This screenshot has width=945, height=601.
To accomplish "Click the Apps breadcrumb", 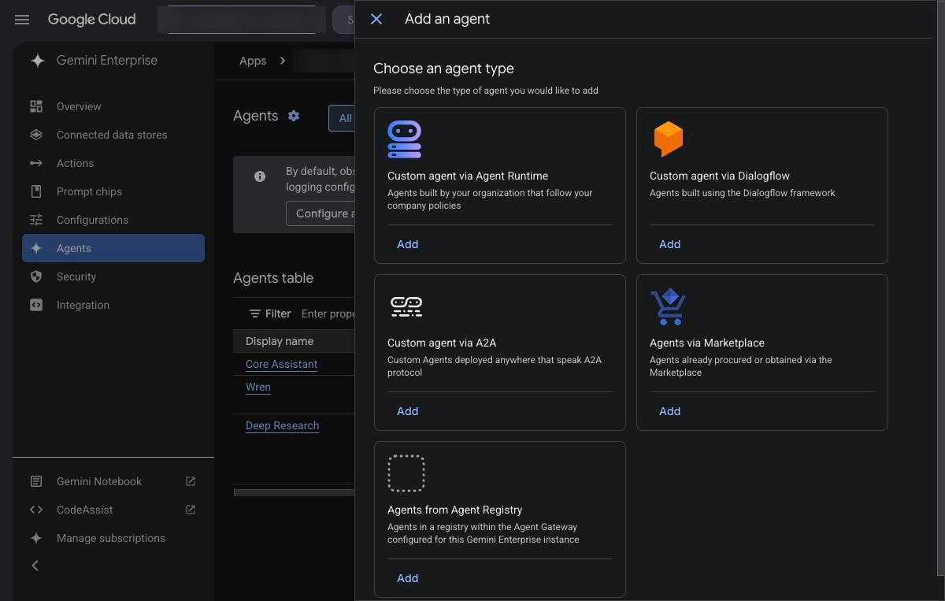I will [x=253, y=61].
